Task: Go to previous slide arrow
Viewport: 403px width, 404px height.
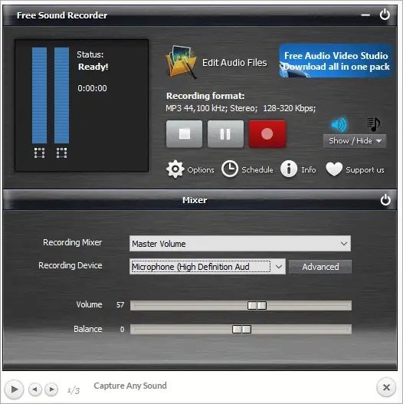Action: tap(35, 389)
